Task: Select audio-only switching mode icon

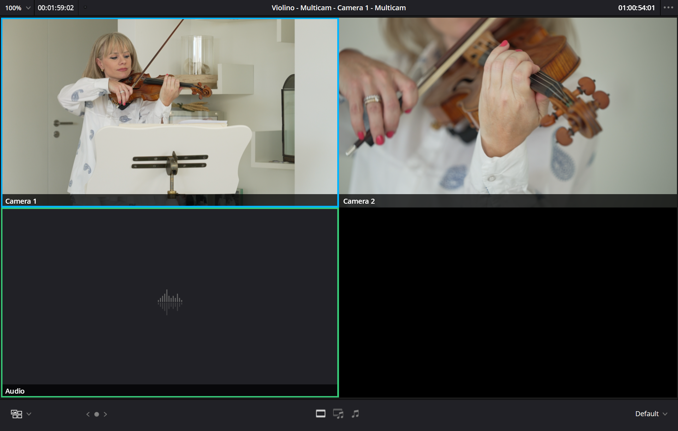Action: [x=355, y=414]
